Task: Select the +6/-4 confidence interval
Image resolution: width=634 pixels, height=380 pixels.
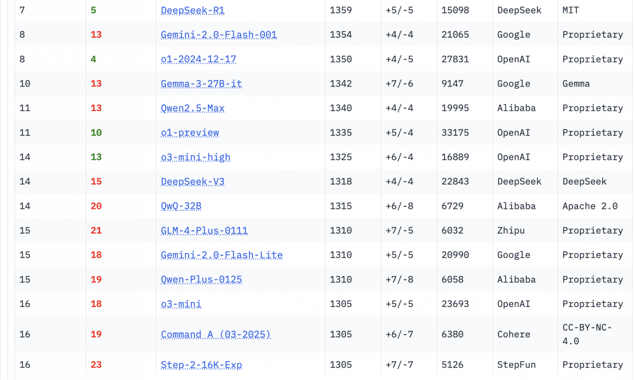Action: pyautogui.click(x=400, y=157)
